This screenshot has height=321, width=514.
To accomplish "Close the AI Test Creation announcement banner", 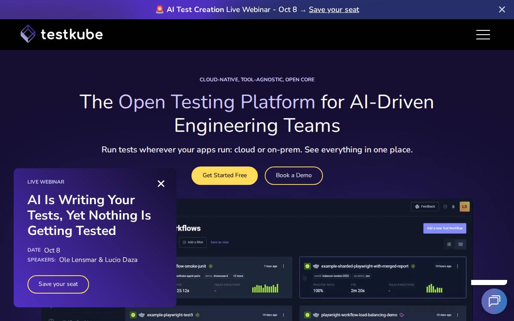I will pyautogui.click(x=502, y=9).
